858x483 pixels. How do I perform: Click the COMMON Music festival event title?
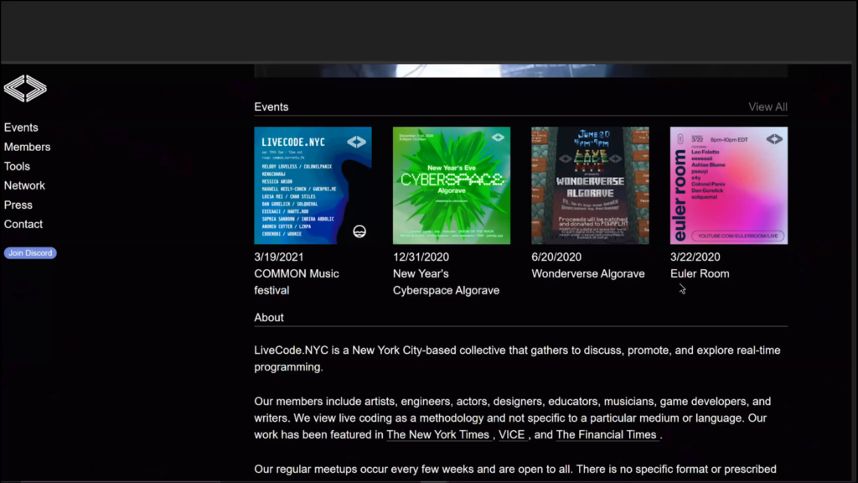(x=297, y=282)
